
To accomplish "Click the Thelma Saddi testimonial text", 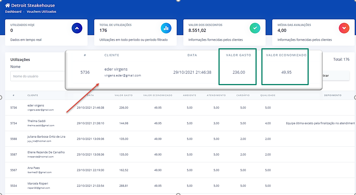I will pyautogui.click(x=321, y=123).
